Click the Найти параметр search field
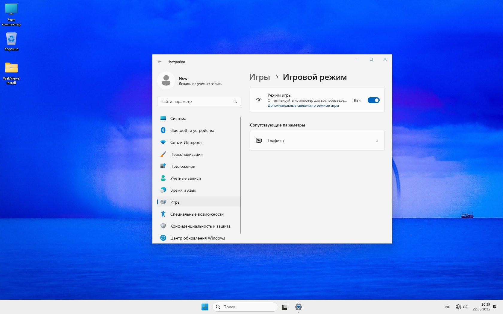Image resolution: width=503 pixels, height=314 pixels. 196,101
